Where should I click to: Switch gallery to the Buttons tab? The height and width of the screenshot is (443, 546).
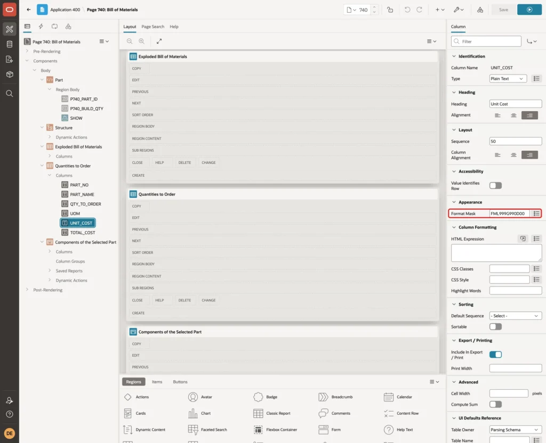click(x=180, y=382)
